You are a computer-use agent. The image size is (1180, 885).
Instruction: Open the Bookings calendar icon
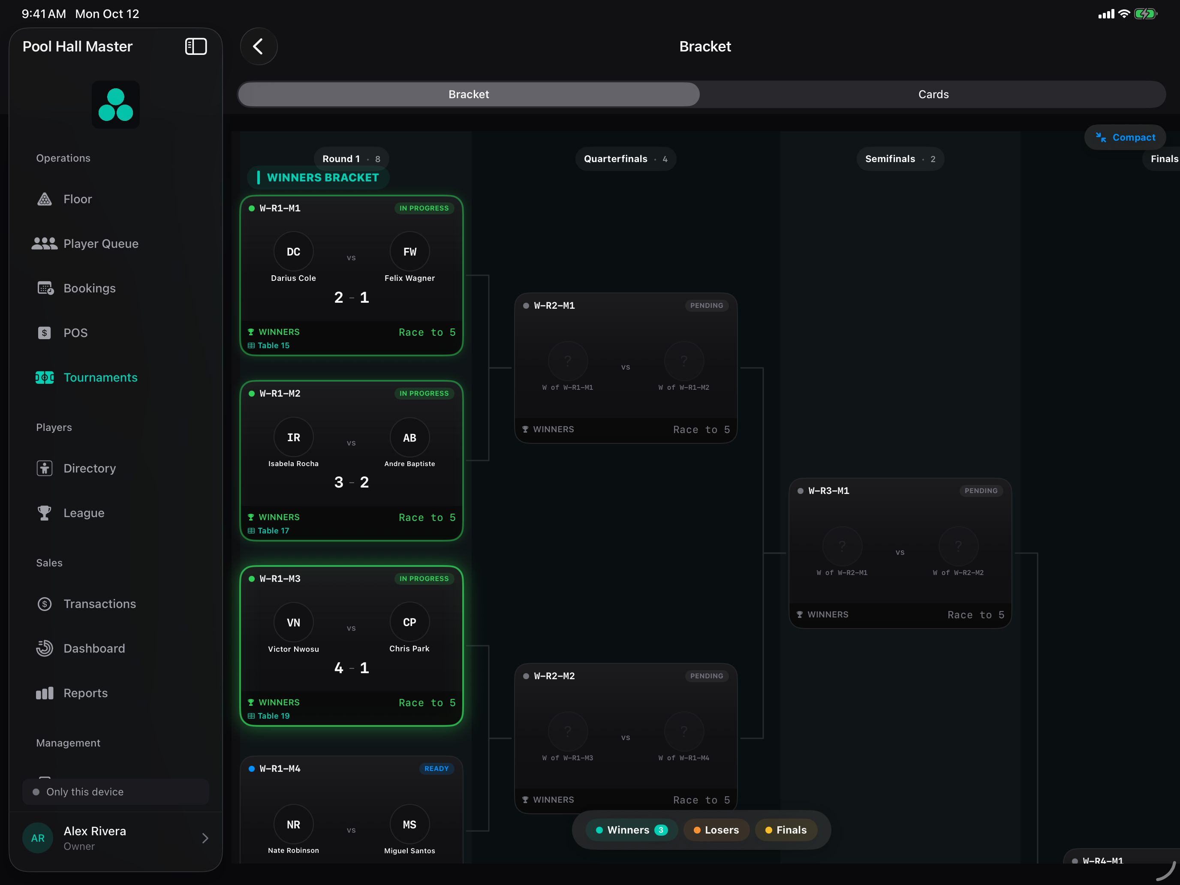(x=45, y=288)
